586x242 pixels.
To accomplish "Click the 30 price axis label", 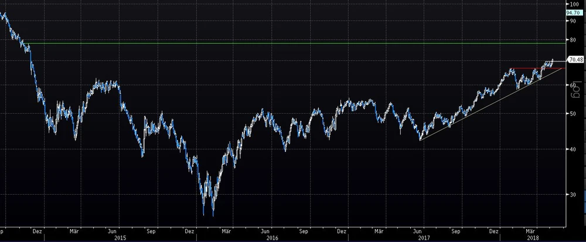I will click(x=573, y=195).
